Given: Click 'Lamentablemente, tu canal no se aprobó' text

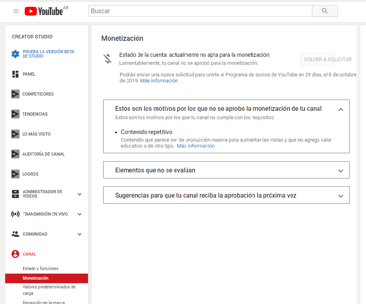Looking at the screenshot, I should 189,63.
